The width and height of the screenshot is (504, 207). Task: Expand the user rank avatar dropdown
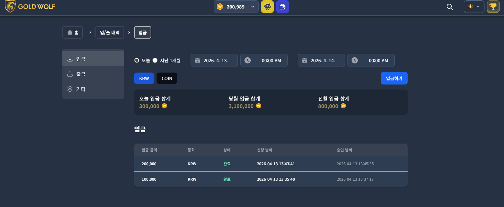tap(474, 7)
